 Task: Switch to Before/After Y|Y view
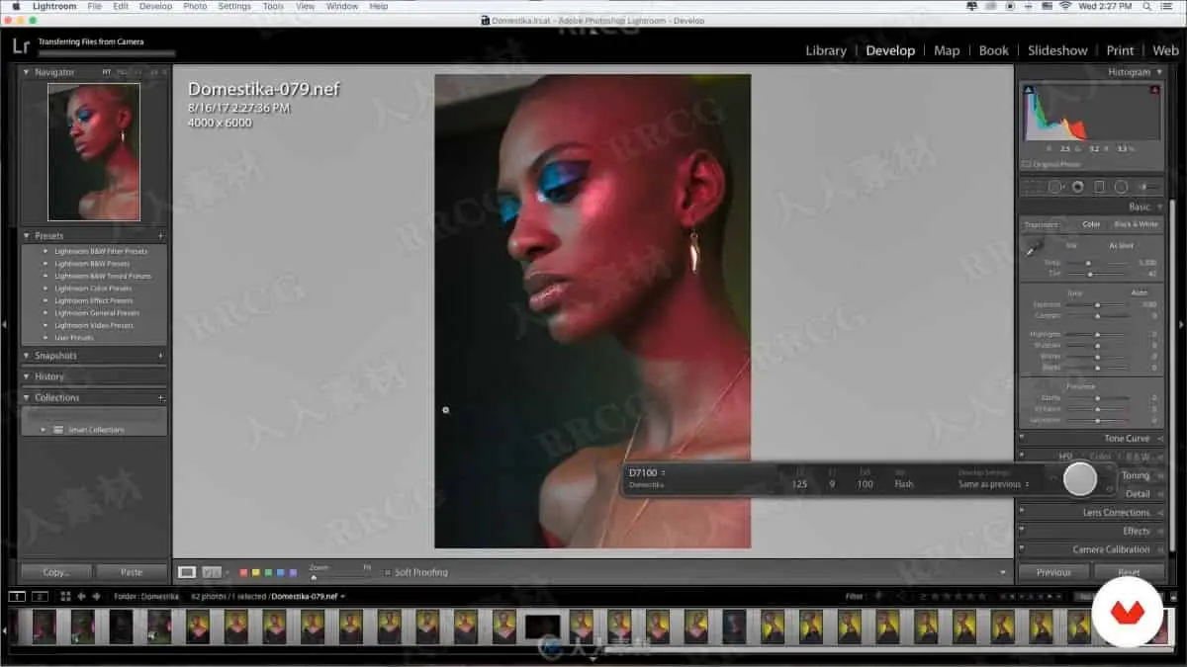212,572
